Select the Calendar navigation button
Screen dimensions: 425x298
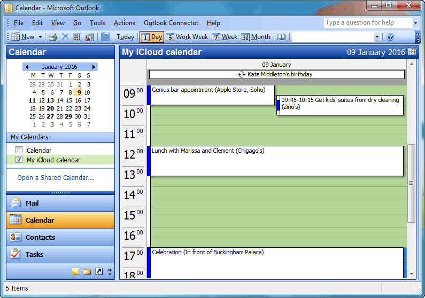[x=60, y=220]
